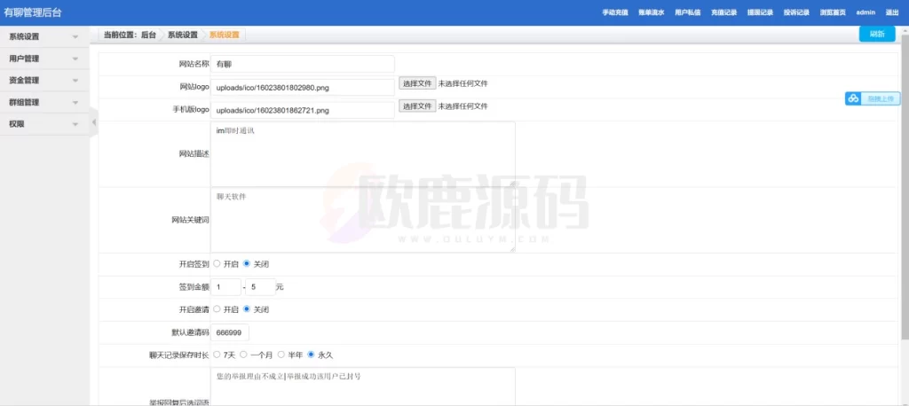Open 手动充值 in the top navigation
909x406 pixels.
pyautogui.click(x=615, y=12)
